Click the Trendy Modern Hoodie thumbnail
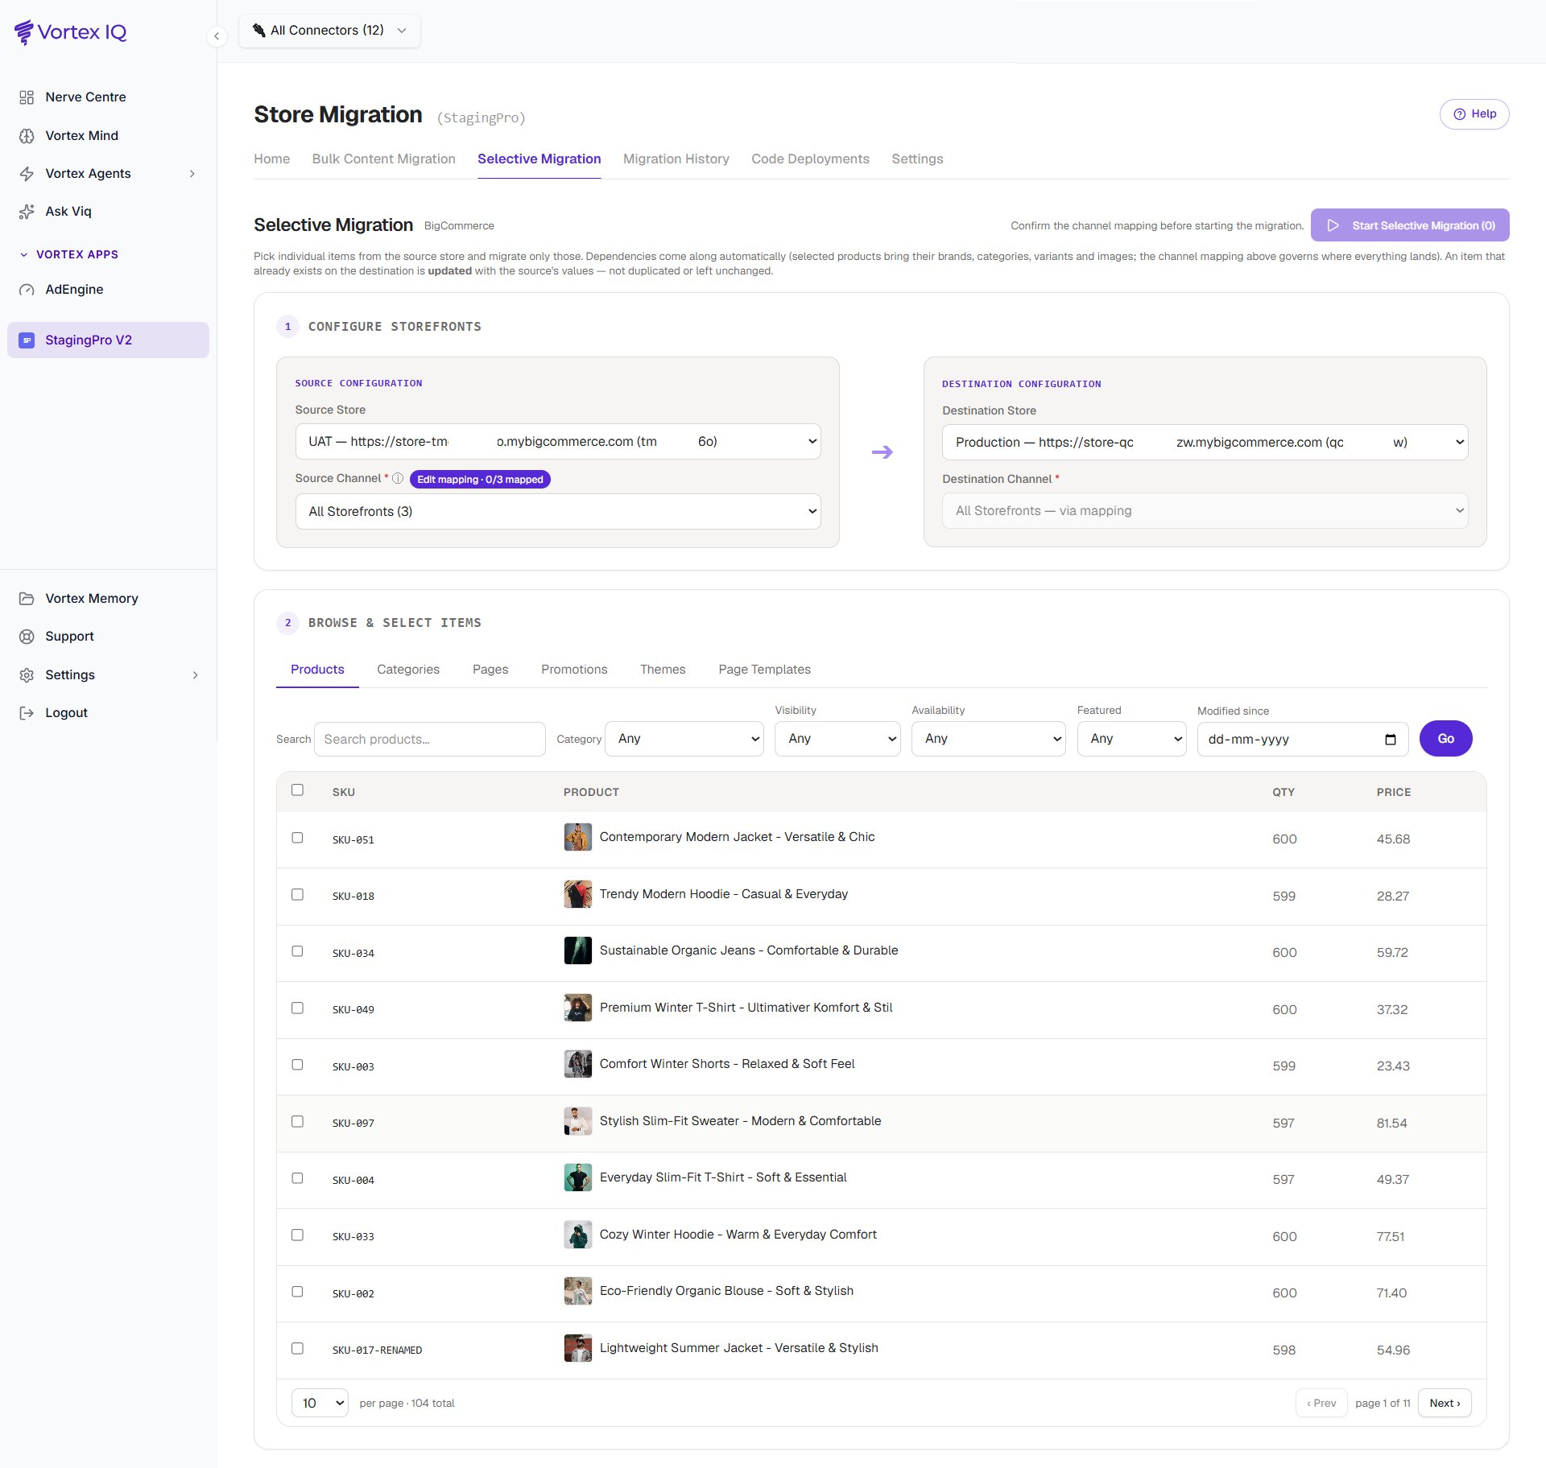 (577, 894)
